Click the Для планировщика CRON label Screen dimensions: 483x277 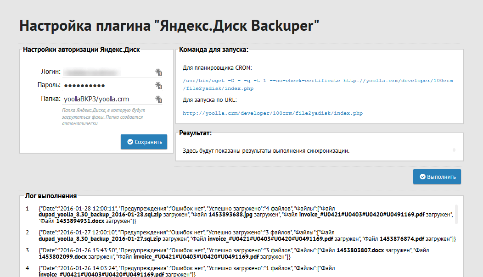point(217,68)
